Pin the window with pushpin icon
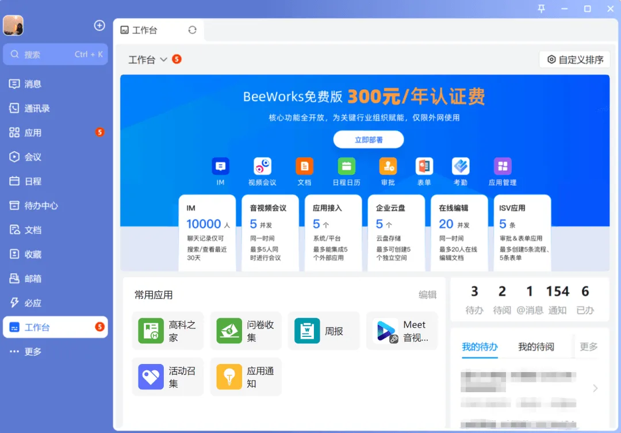This screenshot has height=433, width=621. coord(542,9)
